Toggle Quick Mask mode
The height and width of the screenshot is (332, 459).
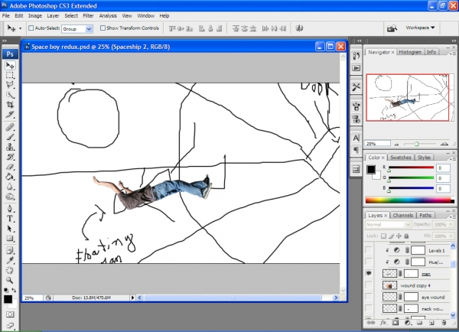coord(10,314)
